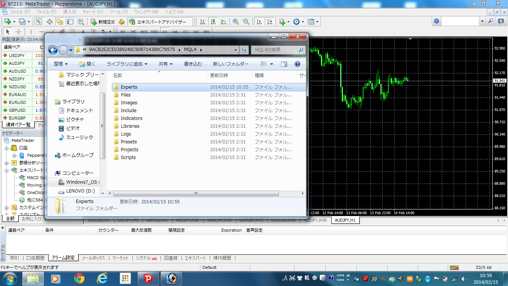Select the Include folder
Viewport: 508px width, 286px height.
tap(208, 110)
